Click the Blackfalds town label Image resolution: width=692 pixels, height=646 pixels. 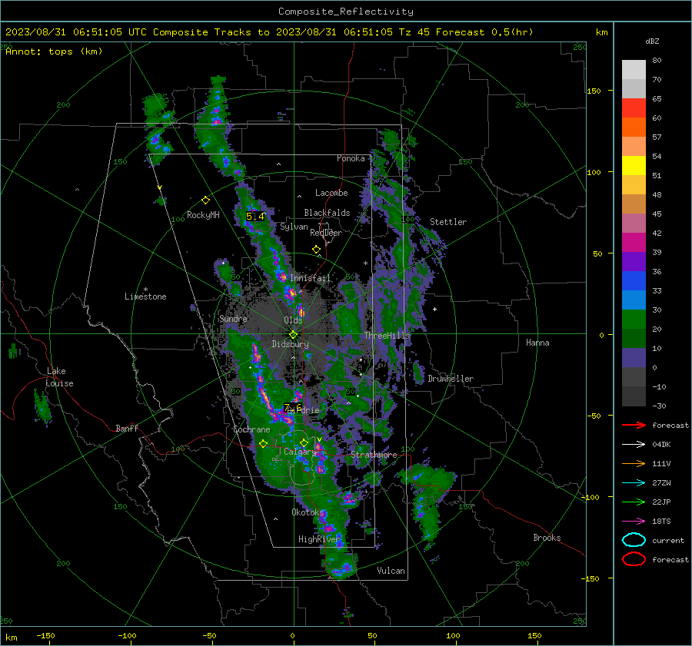coord(327,213)
